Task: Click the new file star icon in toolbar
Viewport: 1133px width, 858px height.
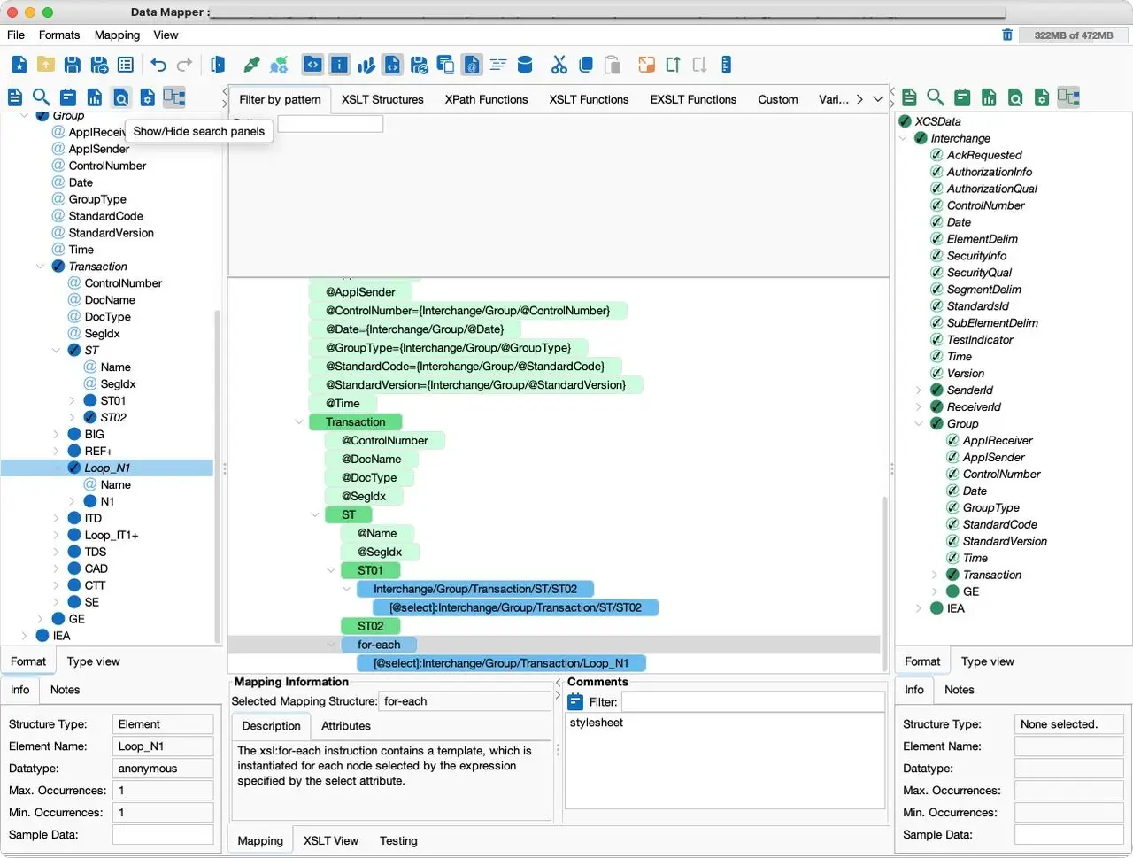Action: pos(19,65)
